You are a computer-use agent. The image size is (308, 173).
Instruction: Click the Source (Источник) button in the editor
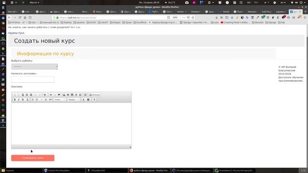click(x=95, y=95)
